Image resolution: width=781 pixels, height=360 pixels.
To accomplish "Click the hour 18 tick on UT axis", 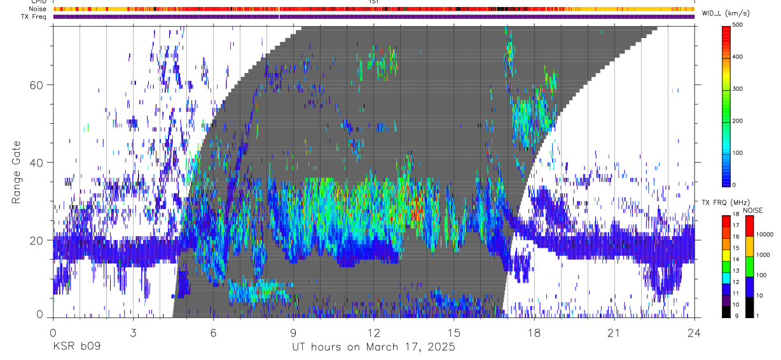I will 534,333.
